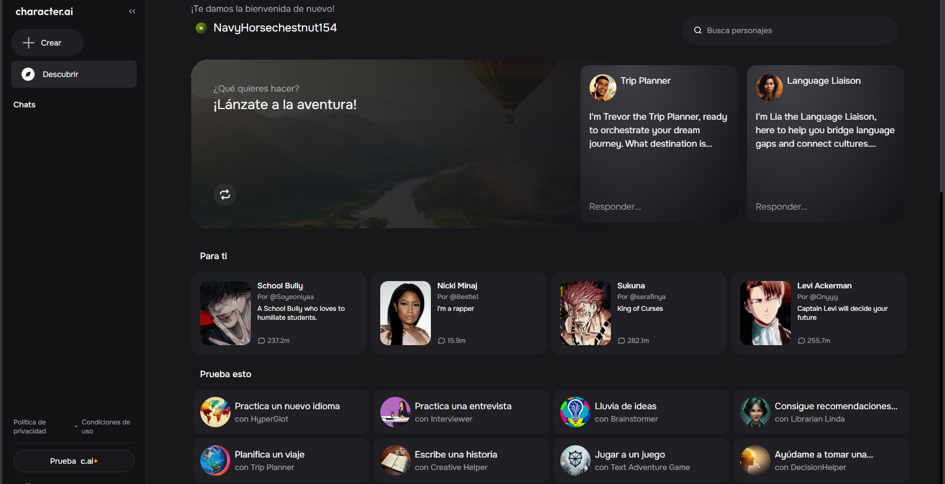This screenshot has width=945, height=484.
Task: Click Trevor's Trip Planner avatar
Action: [602, 87]
